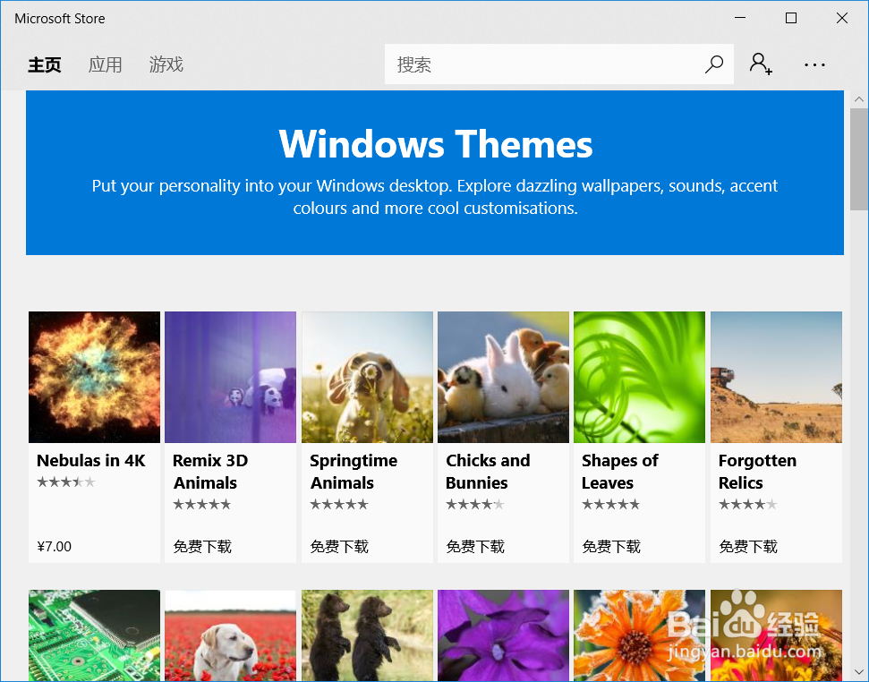The height and width of the screenshot is (682, 869).
Task: Open the Chicks and Bunnies thumbnail
Action: [x=503, y=377]
